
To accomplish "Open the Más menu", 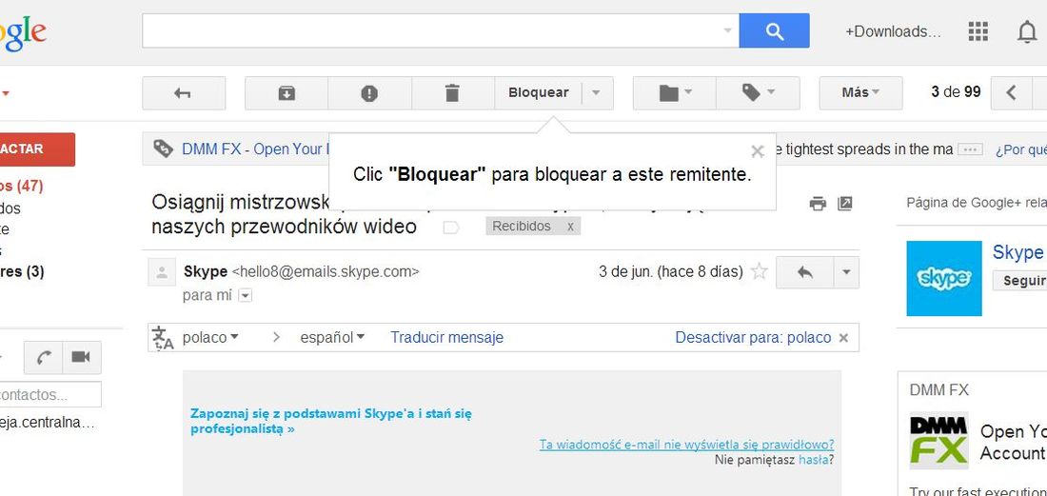I will coord(860,92).
